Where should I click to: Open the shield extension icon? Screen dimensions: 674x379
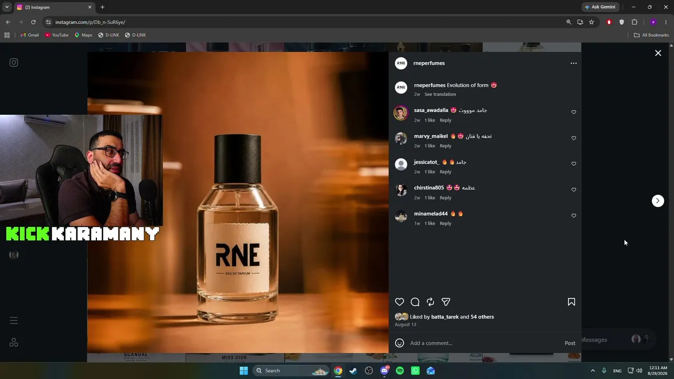(622, 22)
